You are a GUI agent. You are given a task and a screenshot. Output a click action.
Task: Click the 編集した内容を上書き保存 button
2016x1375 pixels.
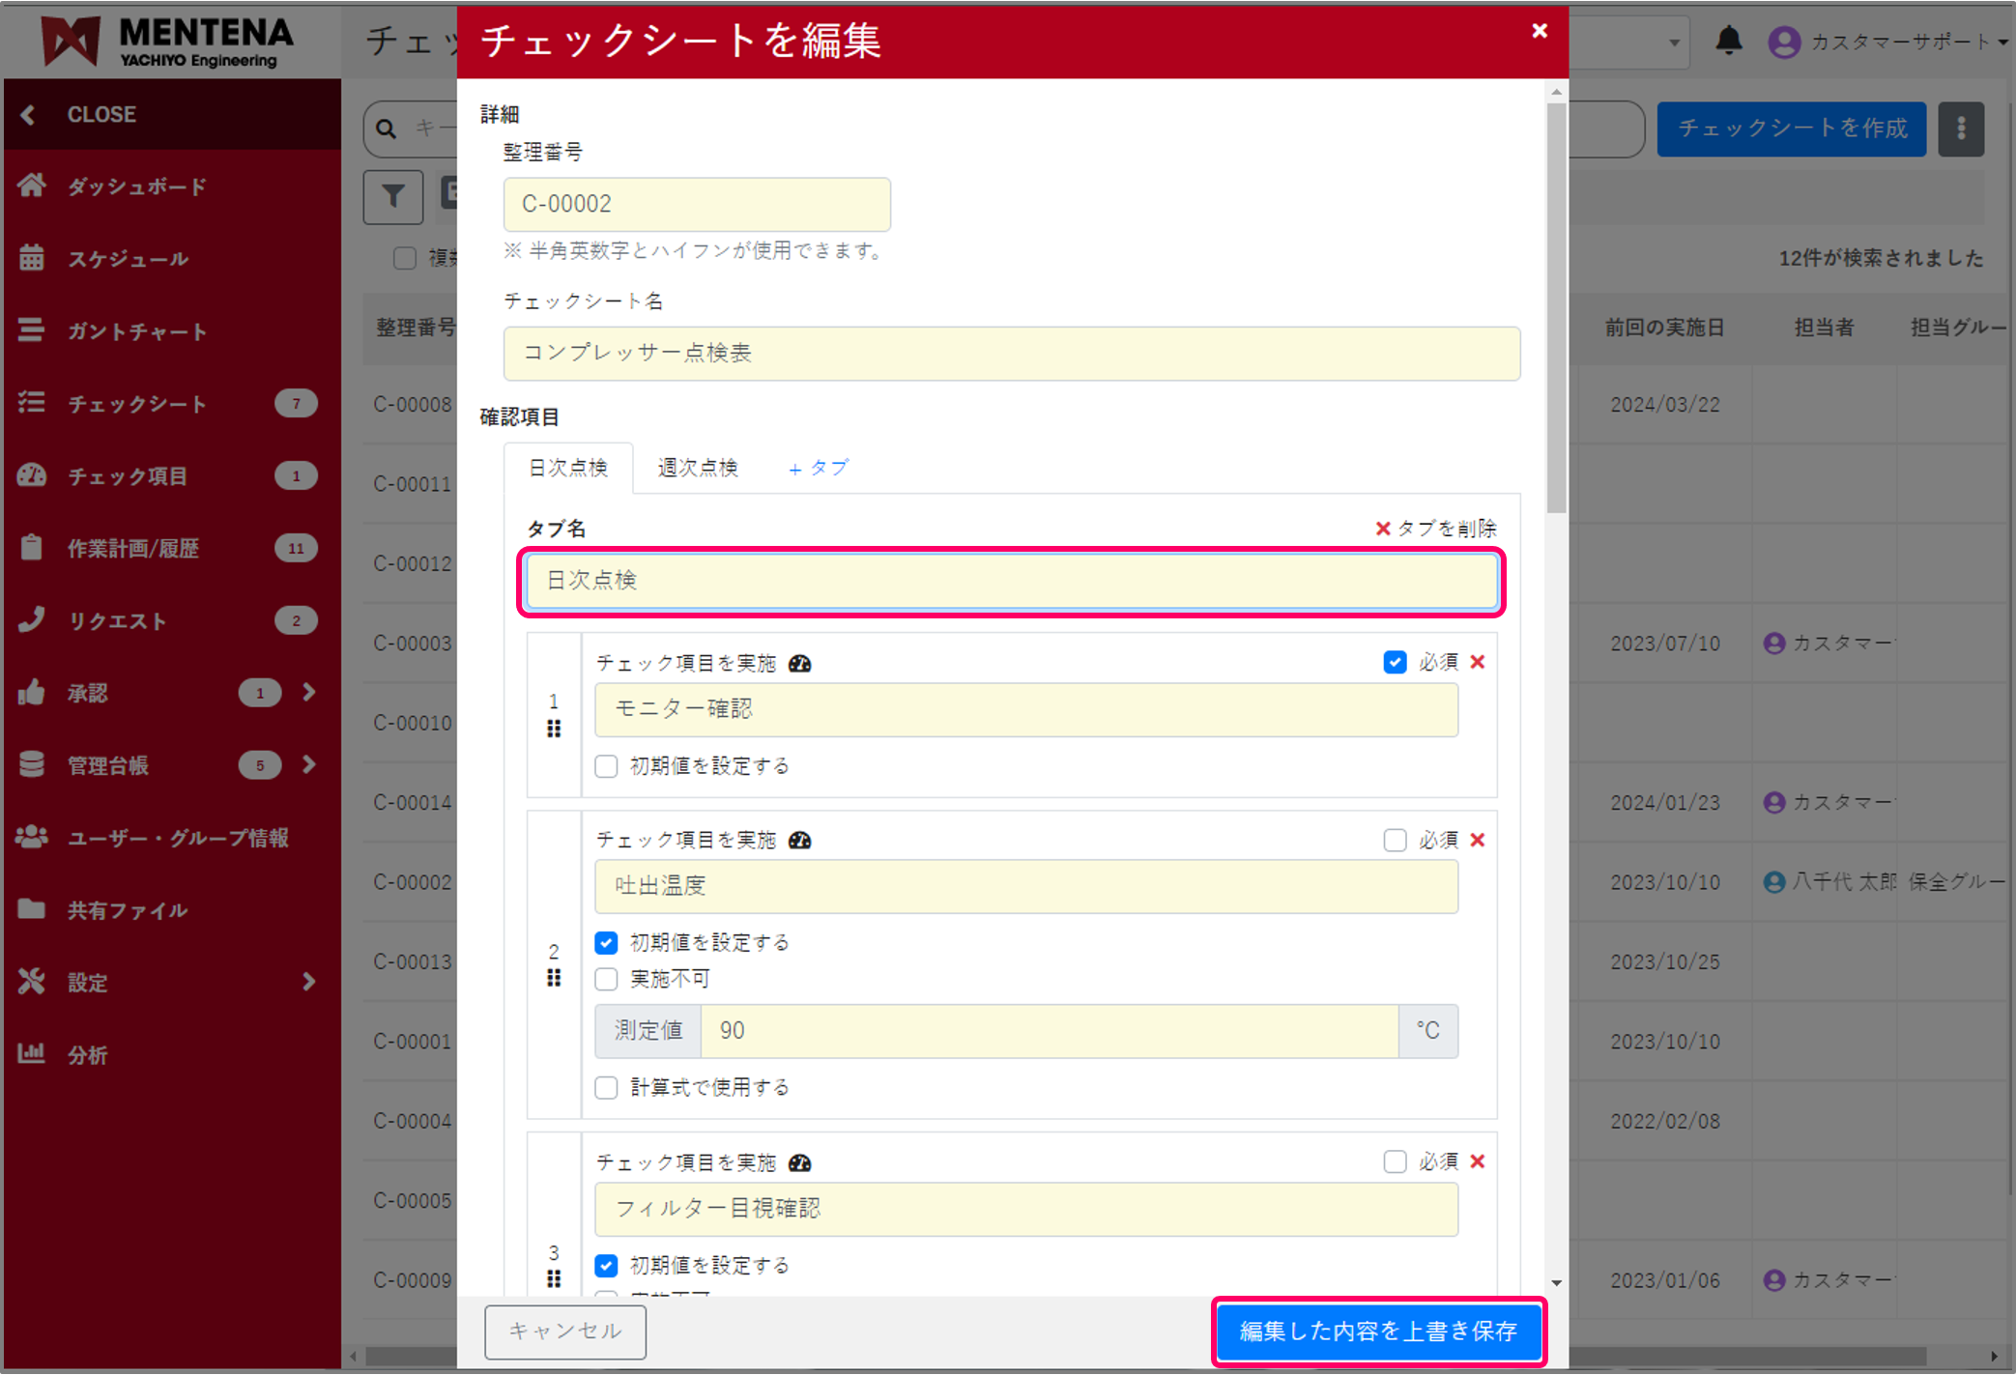(1379, 1332)
